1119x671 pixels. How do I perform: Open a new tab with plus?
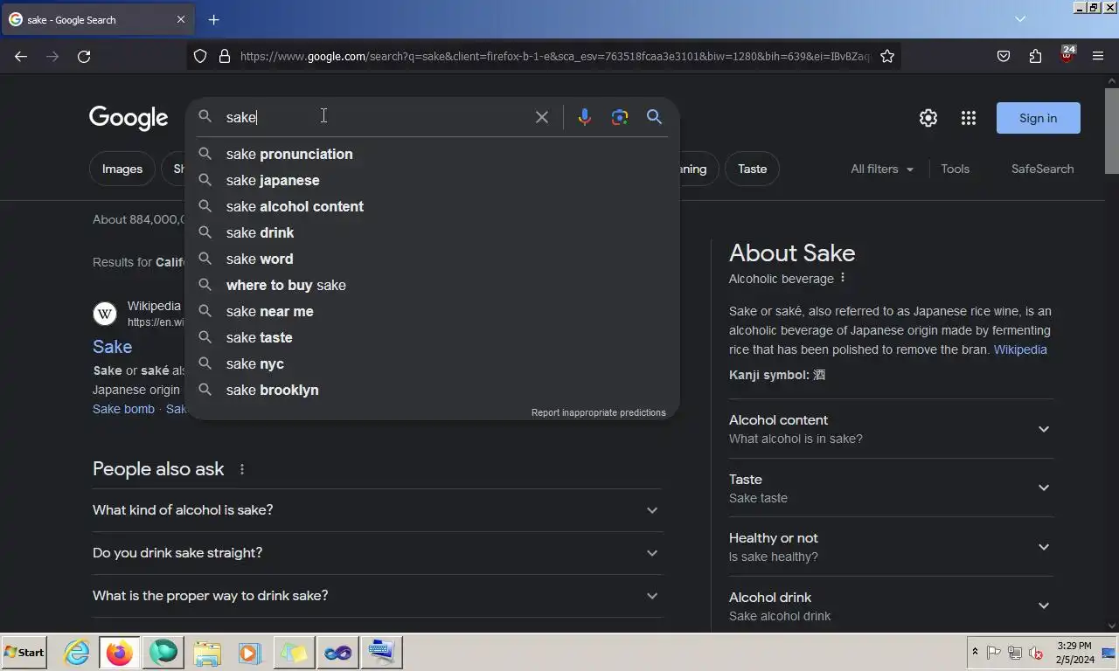(x=213, y=19)
